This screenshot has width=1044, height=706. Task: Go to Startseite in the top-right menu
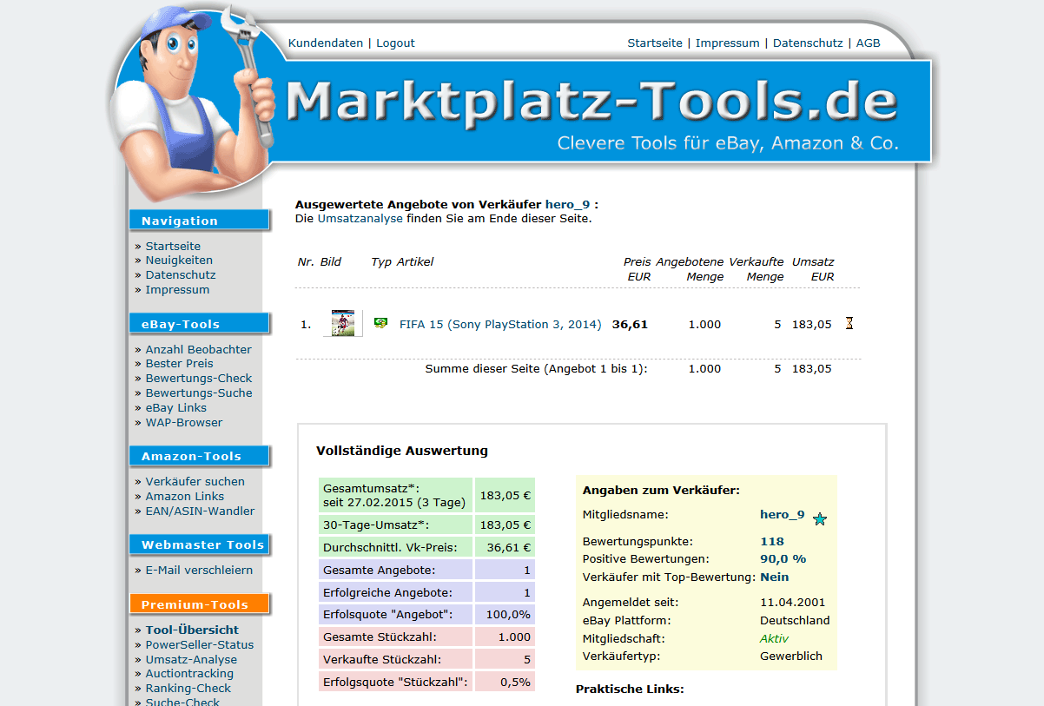(655, 43)
